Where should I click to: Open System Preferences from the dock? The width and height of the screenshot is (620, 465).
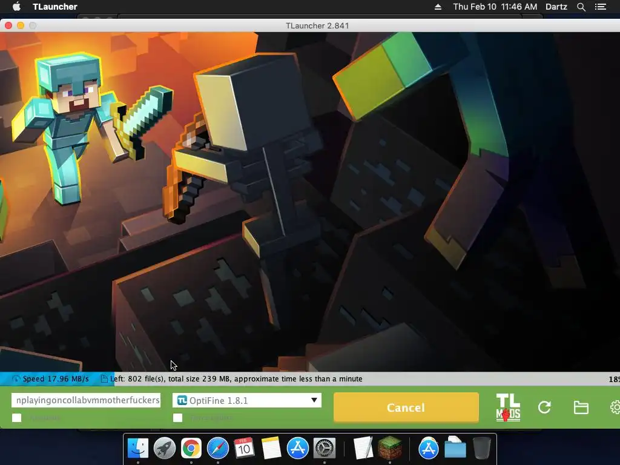pos(325,448)
